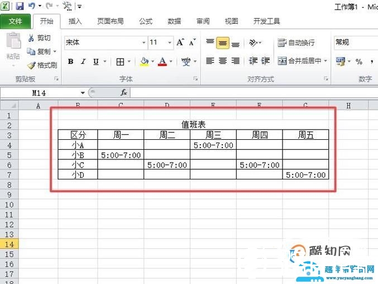The width and height of the screenshot is (378, 284).
Task: Open the Font Color dropdown arrow
Action: tap(171, 61)
